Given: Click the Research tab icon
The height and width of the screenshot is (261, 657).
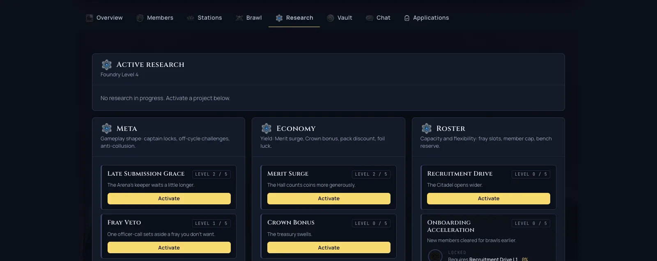Looking at the screenshot, I should (279, 18).
